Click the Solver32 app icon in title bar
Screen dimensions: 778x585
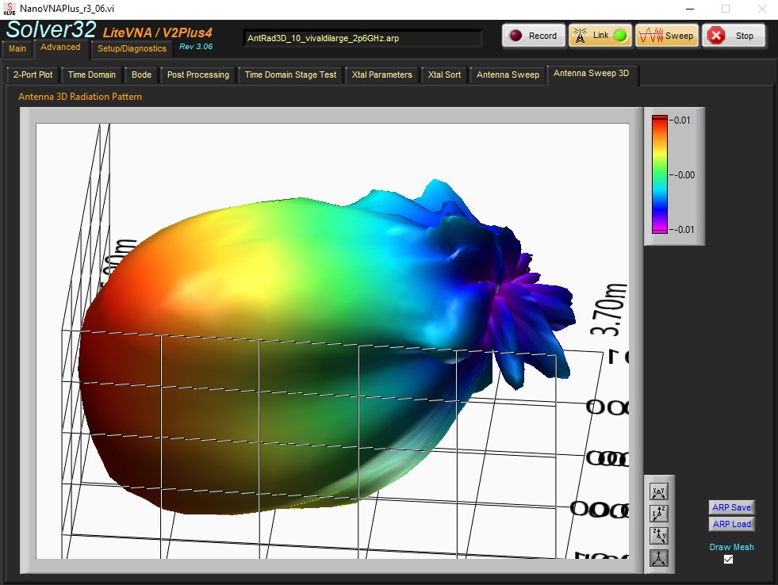pyautogui.click(x=10, y=9)
